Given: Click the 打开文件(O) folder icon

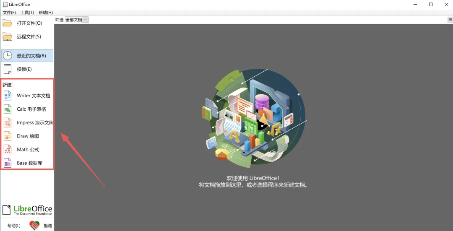Looking at the screenshot, I should pyautogui.click(x=7, y=23).
